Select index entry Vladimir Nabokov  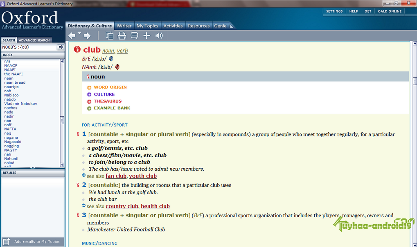(x=21, y=104)
